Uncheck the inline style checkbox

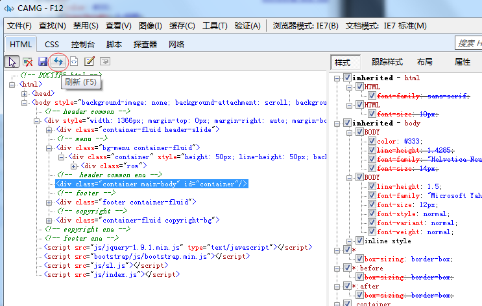[x=359, y=241]
